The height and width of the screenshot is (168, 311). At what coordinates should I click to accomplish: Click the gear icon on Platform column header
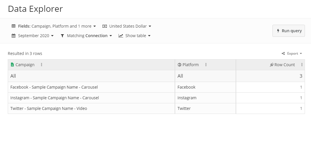point(179,64)
